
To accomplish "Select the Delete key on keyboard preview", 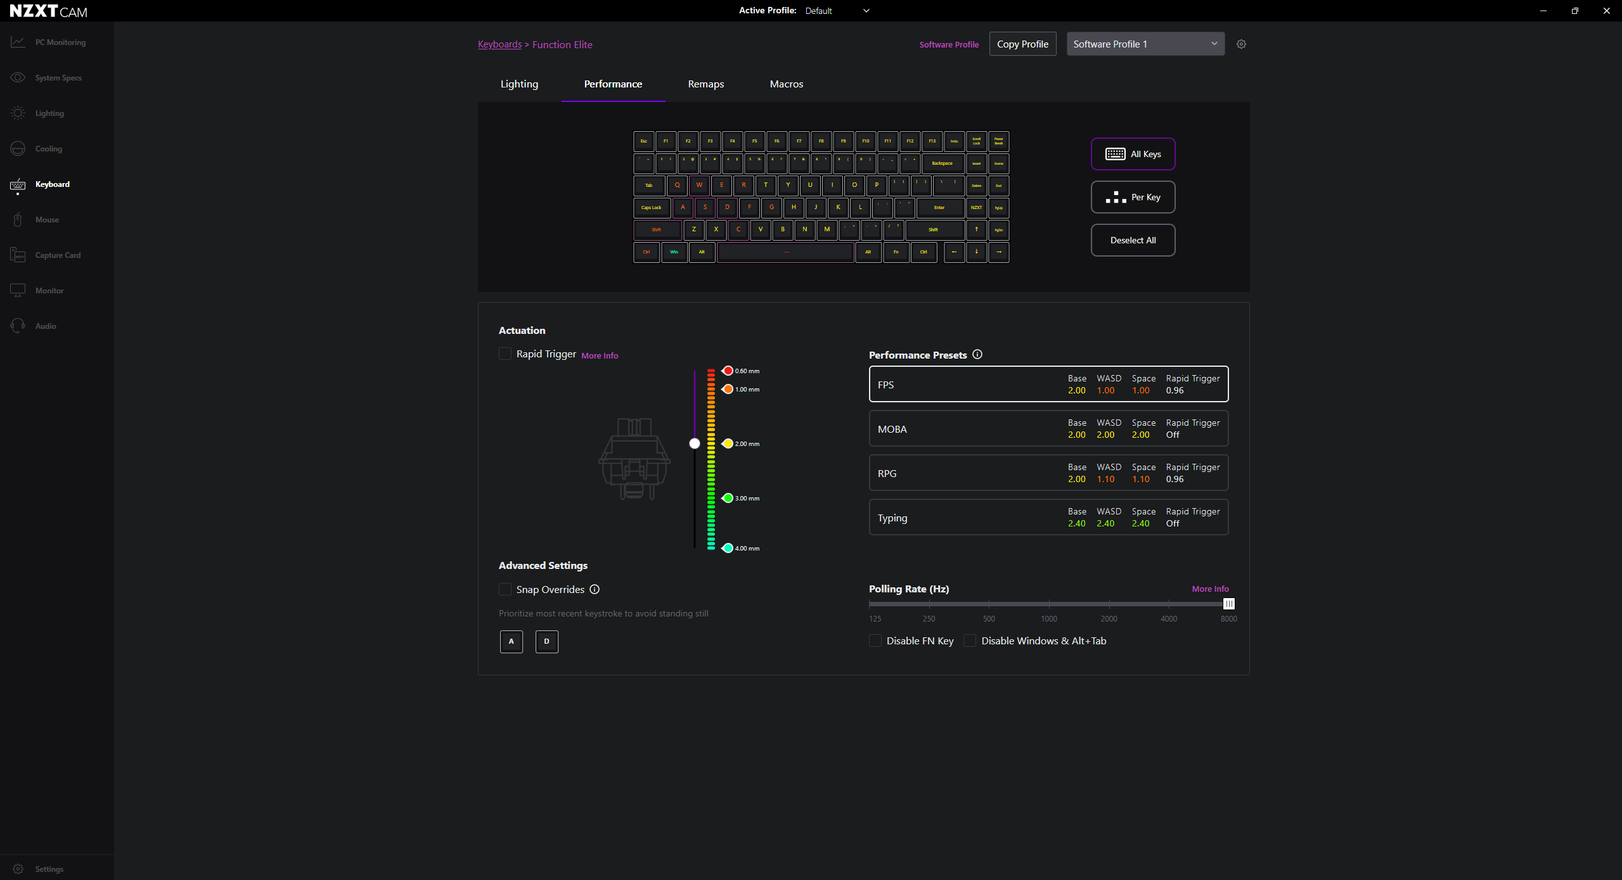I will point(976,186).
